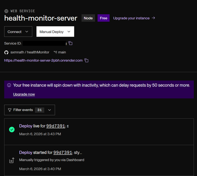Click the GitHub logo icon

click(6, 52)
